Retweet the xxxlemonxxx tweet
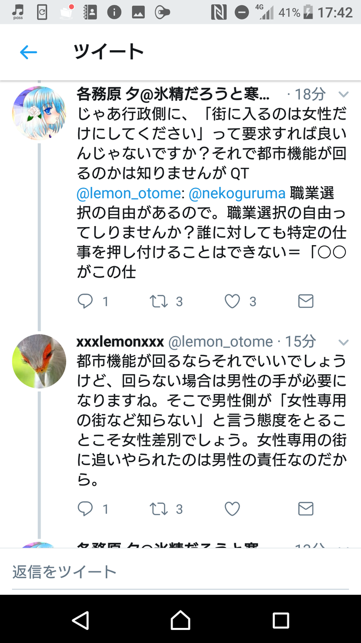 (x=159, y=509)
